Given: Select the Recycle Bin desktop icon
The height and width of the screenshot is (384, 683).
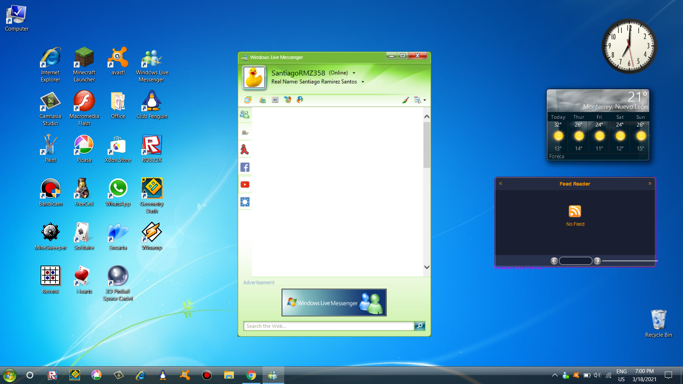Looking at the screenshot, I should (x=658, y=324).
